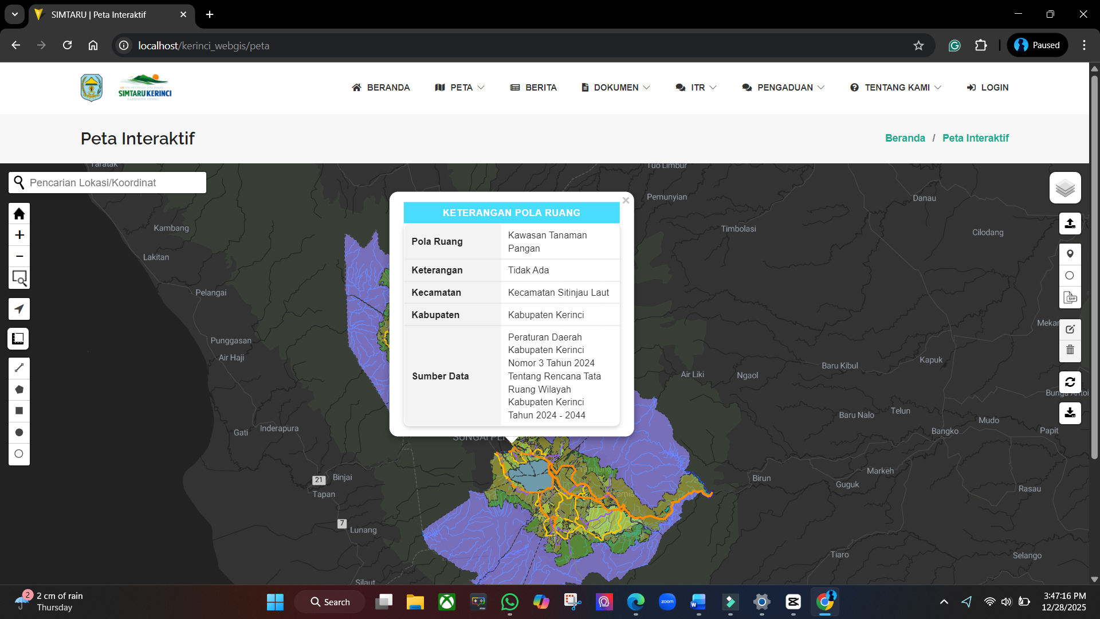Select the draw polyline tool
The width and height of the screenshot is (1100, 619).
(19, 368)
